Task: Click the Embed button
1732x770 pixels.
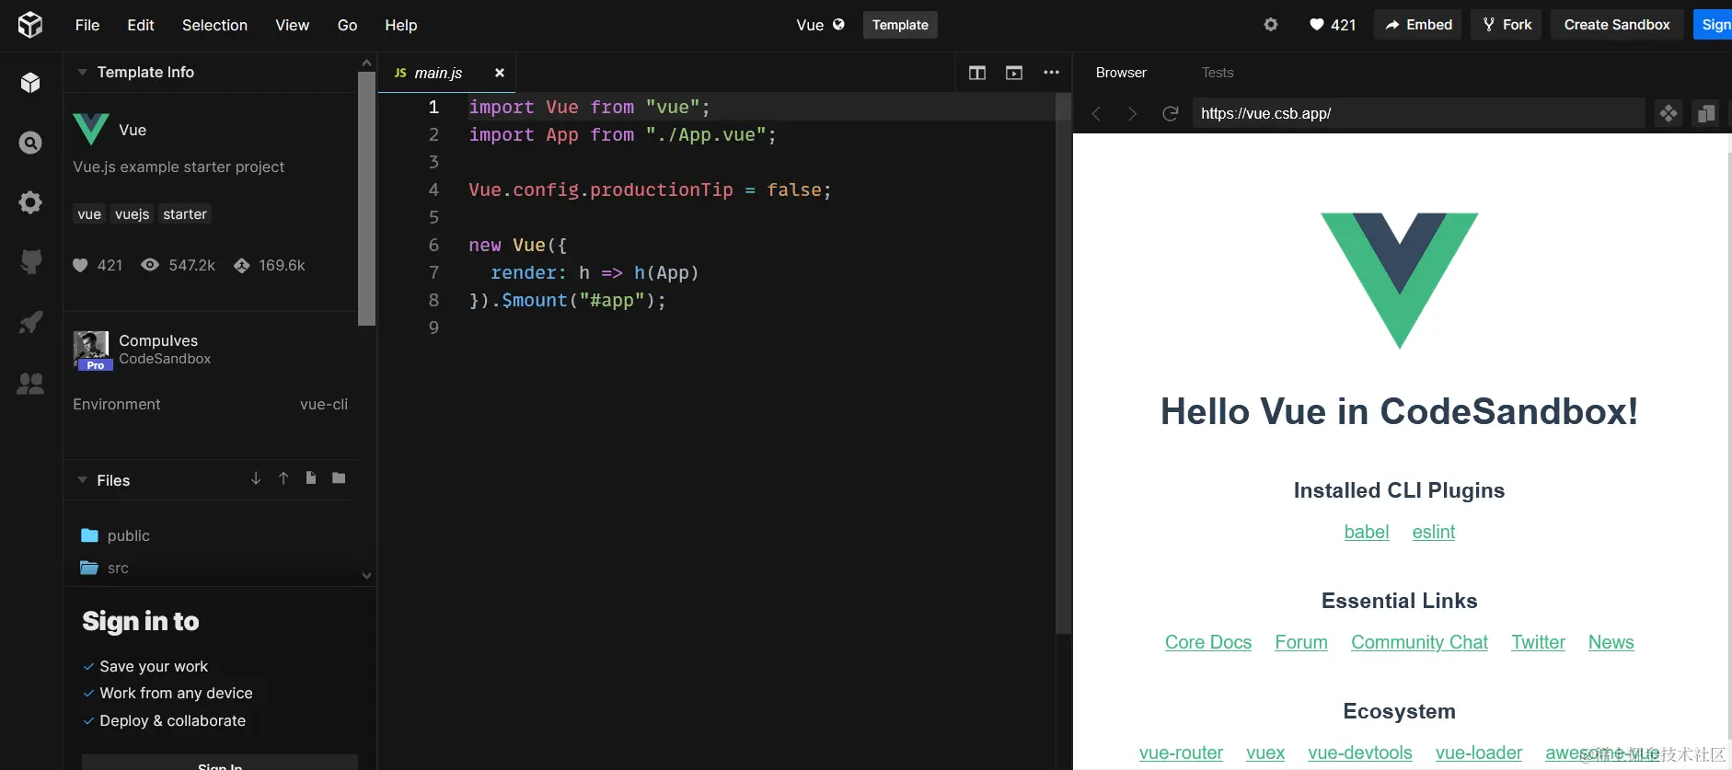Action: point(1418,25)
